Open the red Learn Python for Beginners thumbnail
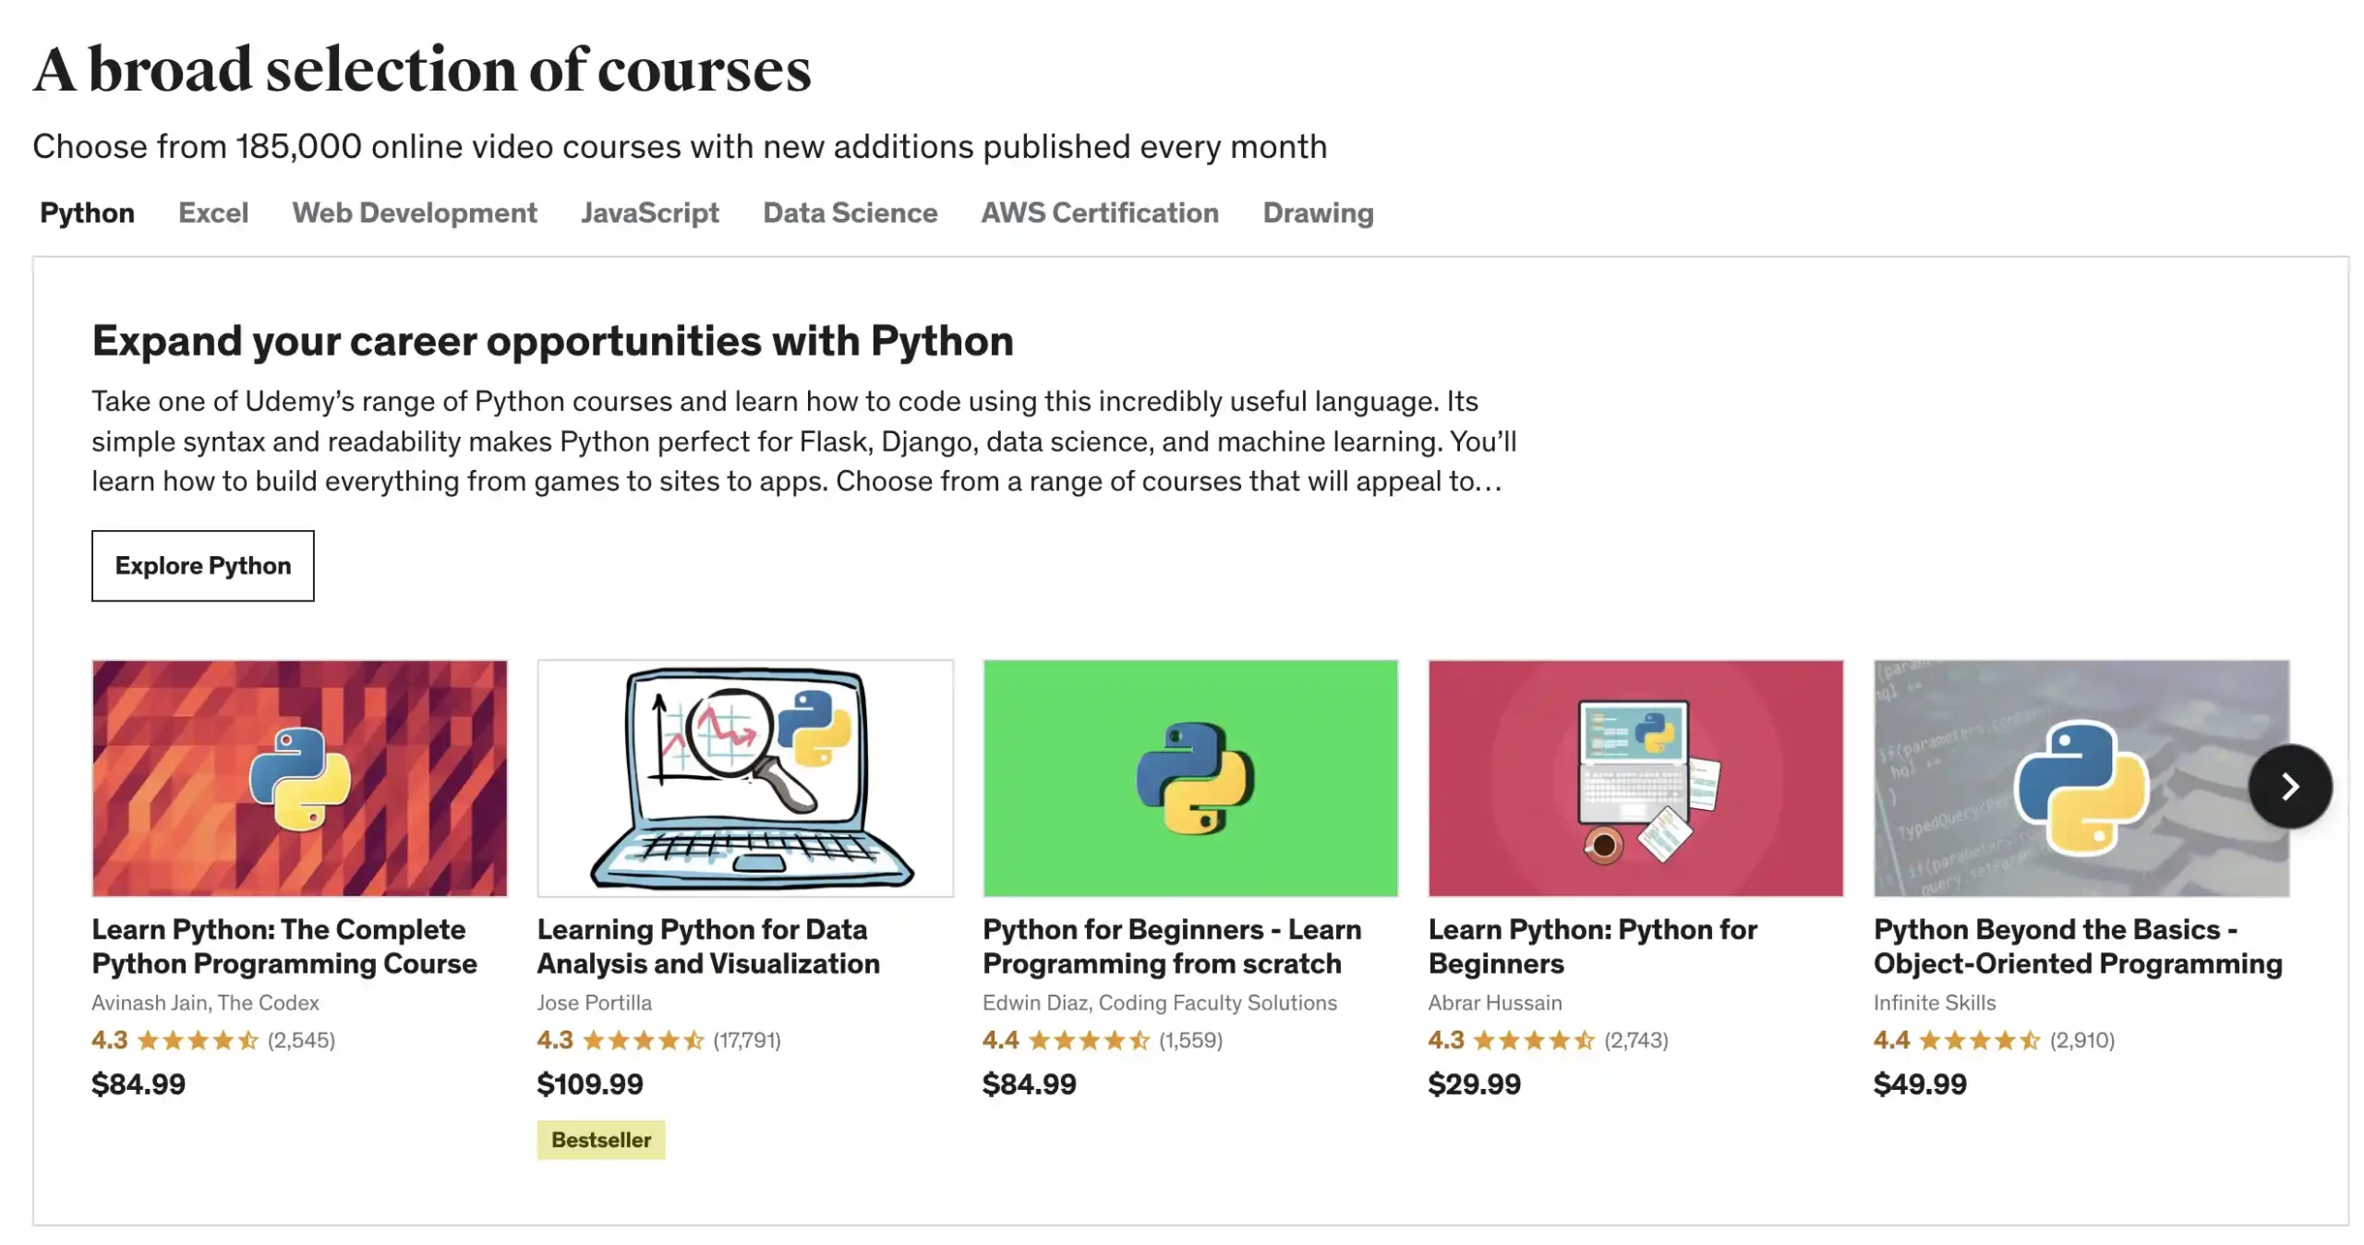Screen dimensions: 2364x1245 pos(1635,778)
